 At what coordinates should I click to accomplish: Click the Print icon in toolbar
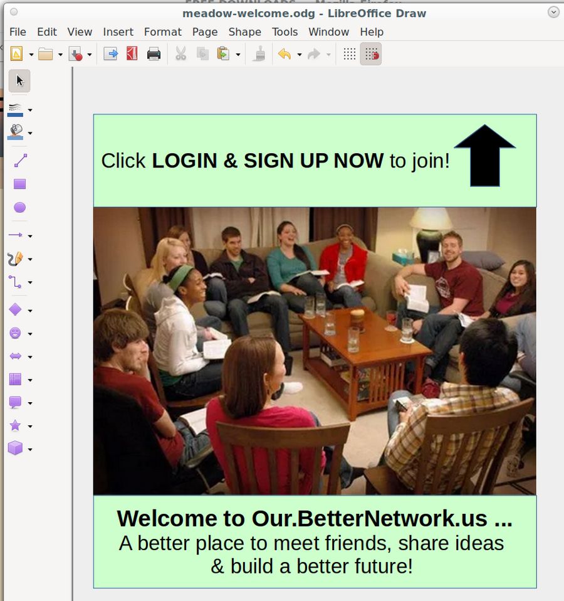click(154, 55)
